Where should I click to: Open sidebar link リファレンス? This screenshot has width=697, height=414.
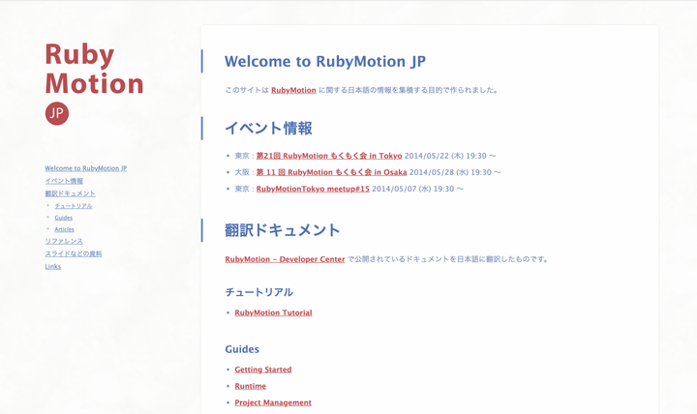click(64, 241)
